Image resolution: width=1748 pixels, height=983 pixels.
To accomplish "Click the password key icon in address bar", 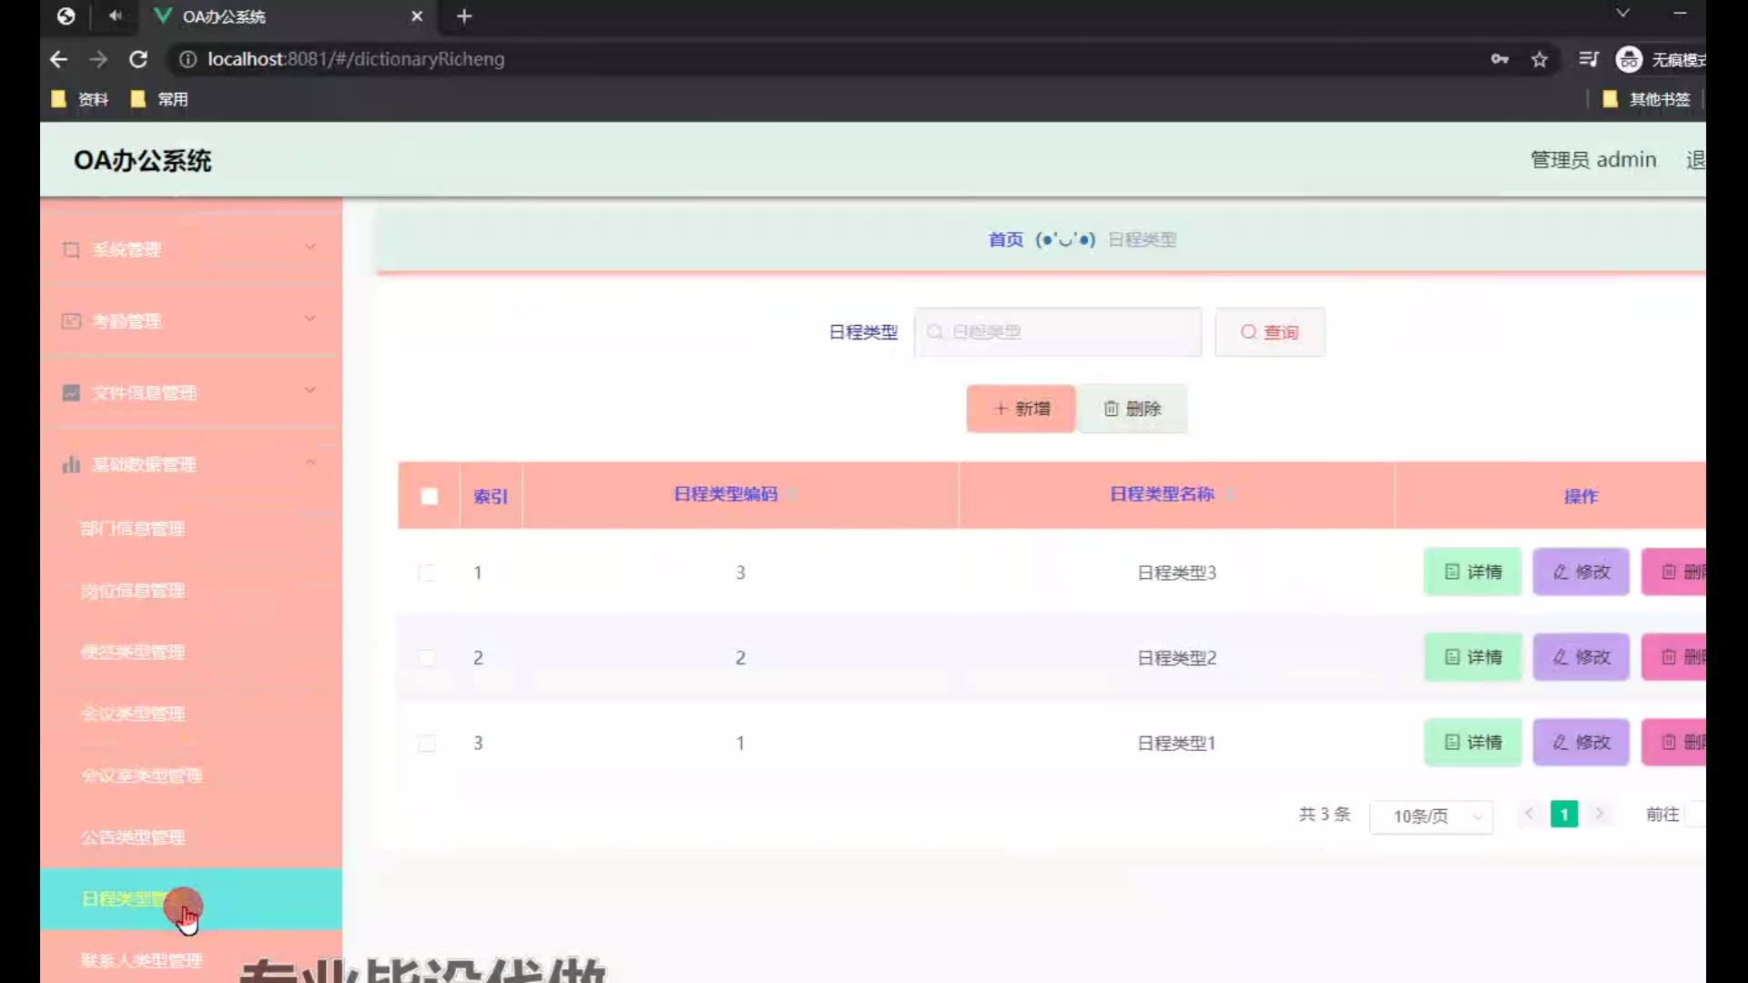I will click(1499, 59).
